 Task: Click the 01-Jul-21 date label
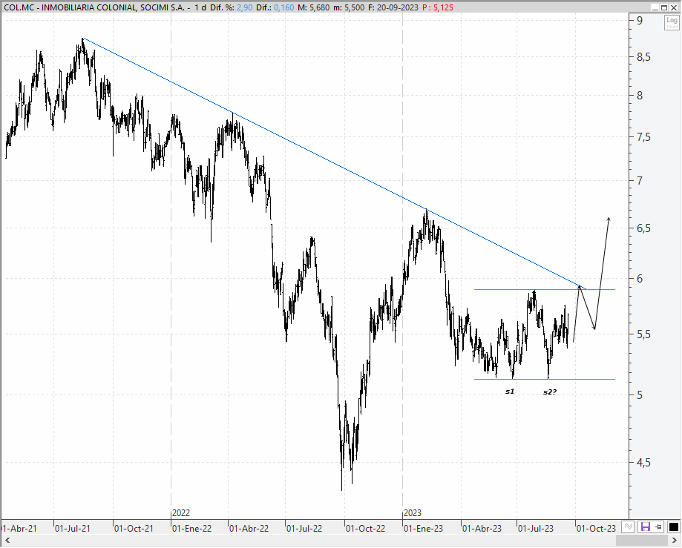(x=73, y=529)
